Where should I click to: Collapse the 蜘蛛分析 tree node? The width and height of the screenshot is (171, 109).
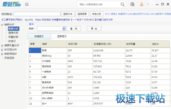click(x=2, y=25)
